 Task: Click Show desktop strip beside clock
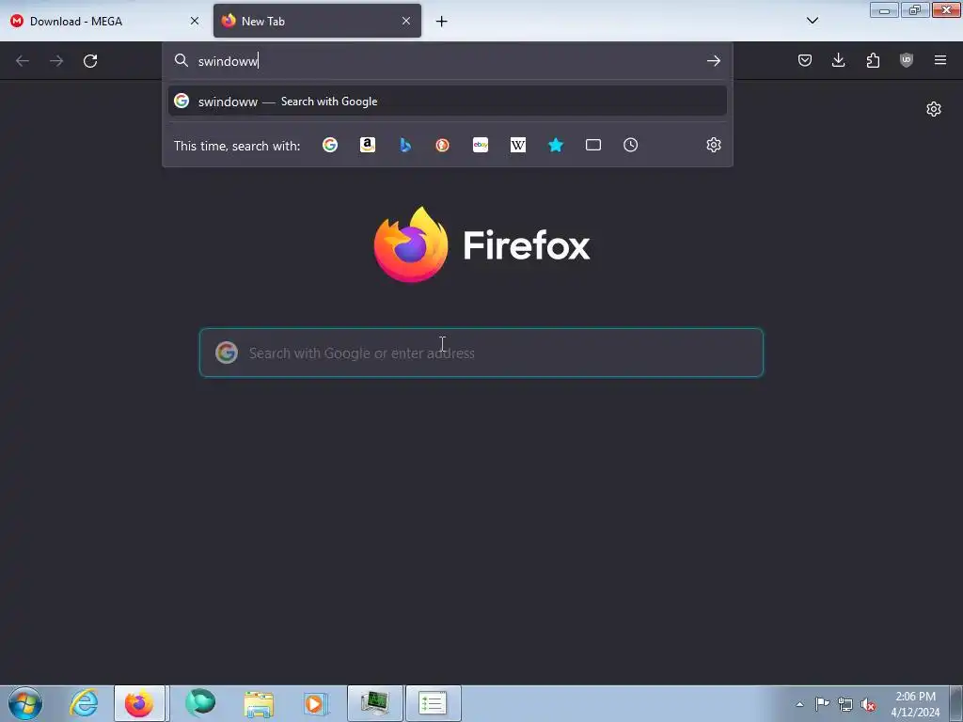click(x=956, y=703)
